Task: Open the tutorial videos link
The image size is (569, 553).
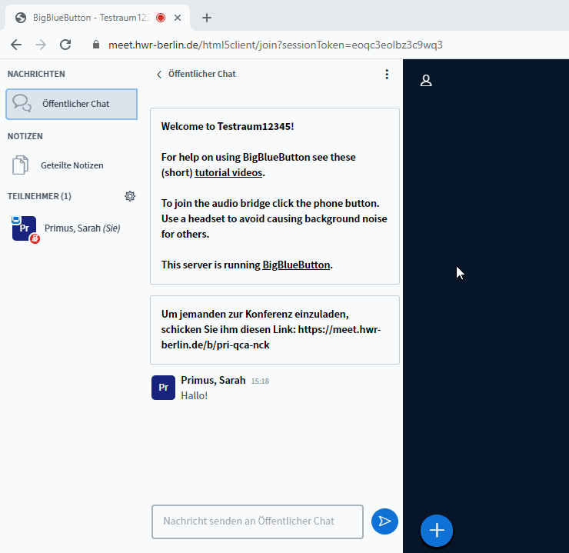Action: click(x=228, y=173)
